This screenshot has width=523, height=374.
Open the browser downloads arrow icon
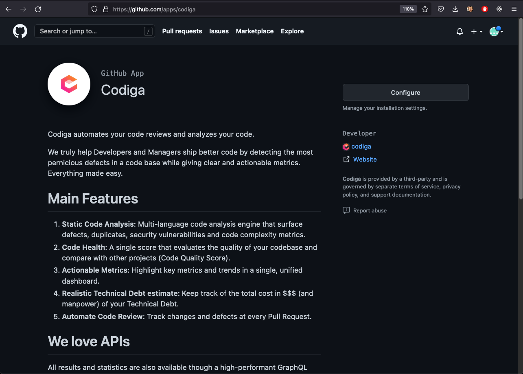pyautogui.click(x=455, y=9)
